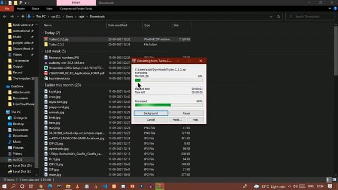The image size is (338, 190).
Task: Click the MATHM.LIB file progress bar
Action: 169,80
